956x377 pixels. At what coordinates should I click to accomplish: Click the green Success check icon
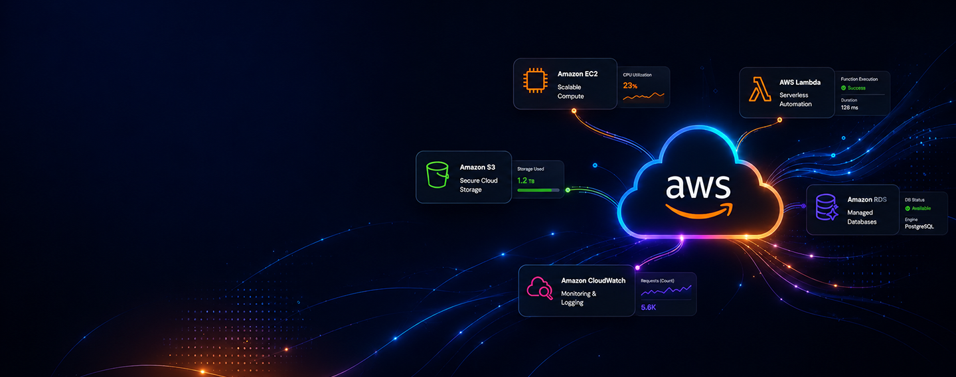(x=843, y=88)
